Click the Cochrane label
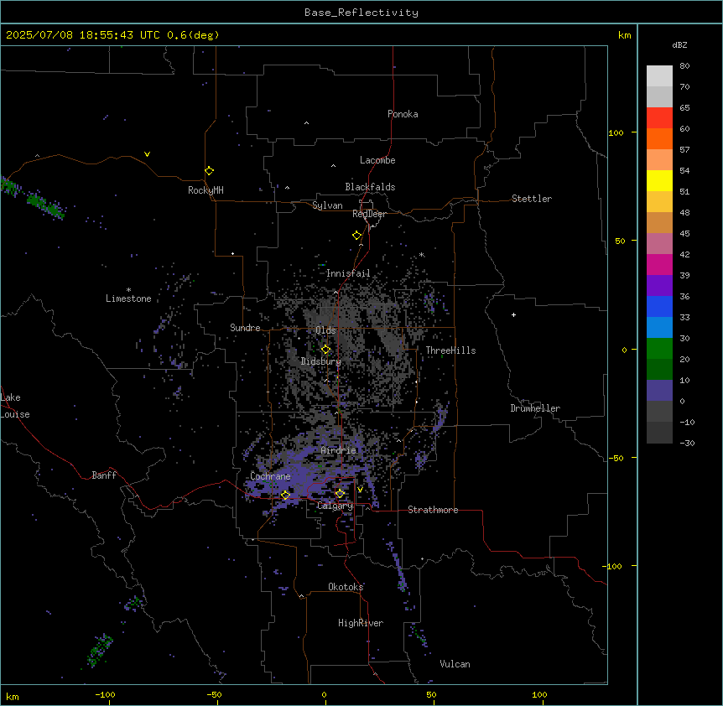Viewport: 723px width, 706px height. 270,476
